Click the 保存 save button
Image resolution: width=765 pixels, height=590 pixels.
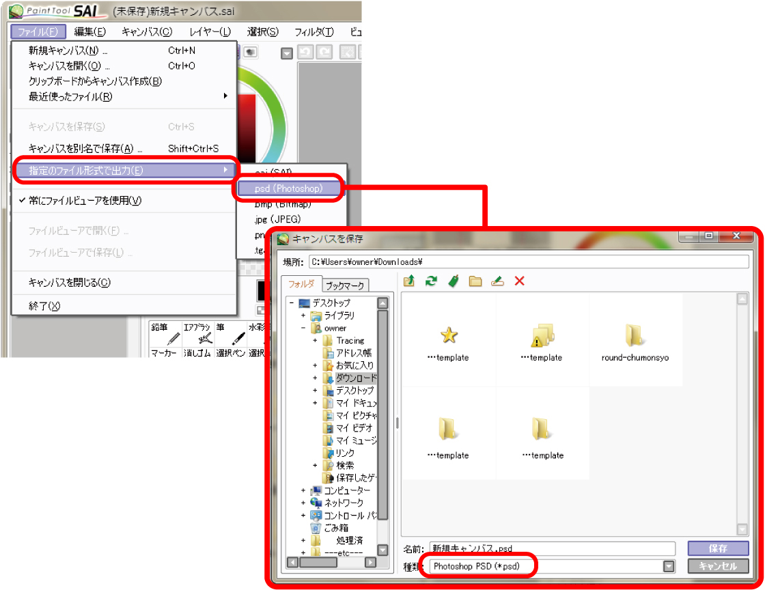point(718,548)
